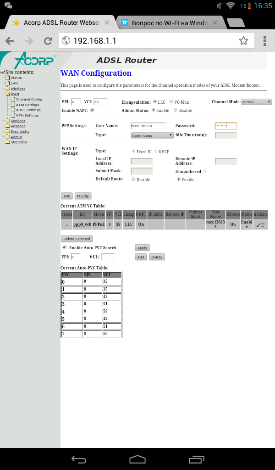Collapse the WAN tree folder
Viewport: 275px width, 470px height.
pyautogui.click(x=8, y=94)
